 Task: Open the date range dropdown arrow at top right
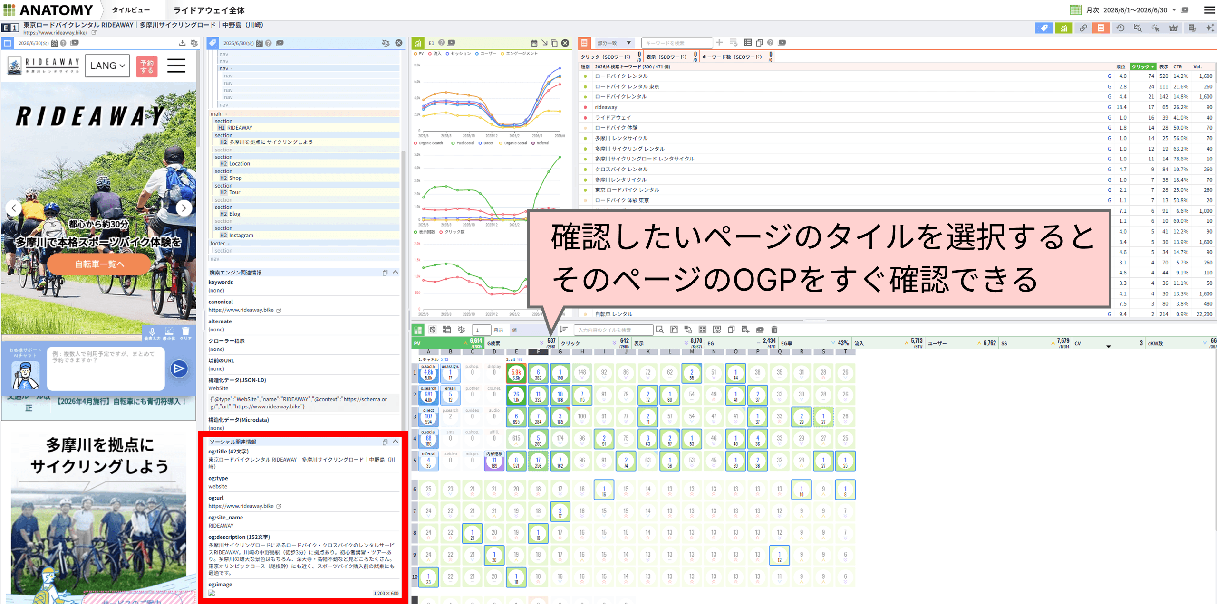1174,10
